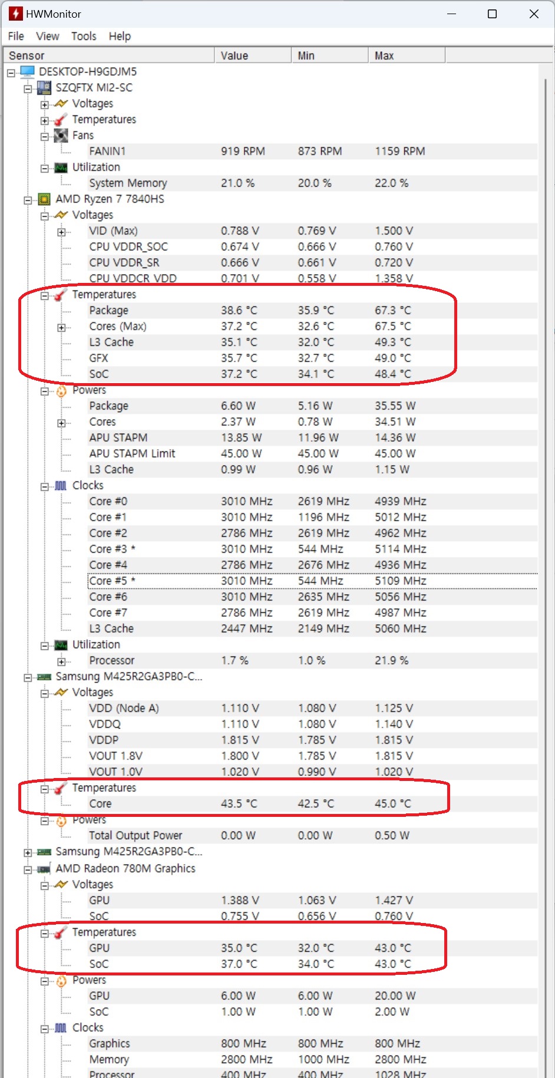Open the View menu
The width and height of the screenshot is (555, 1078).
[48, 37]
